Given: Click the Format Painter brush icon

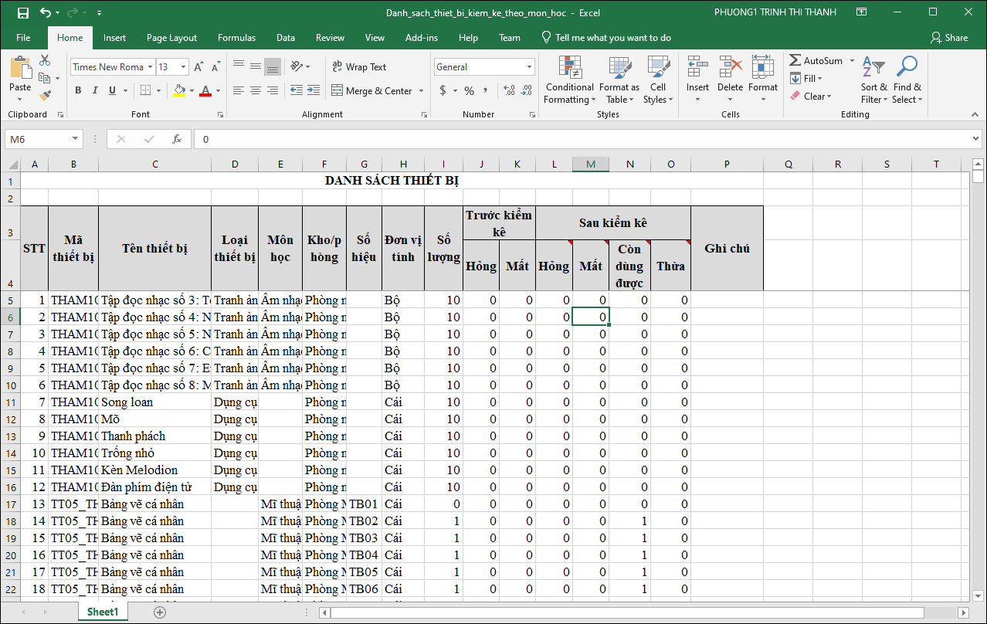Looking at the screenshot, I should 45,96.
